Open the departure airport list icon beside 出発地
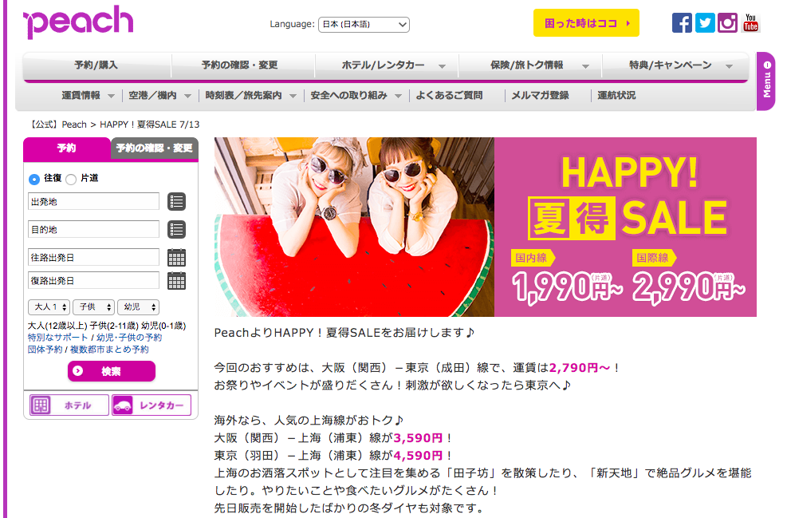 (x=176, y=201)
